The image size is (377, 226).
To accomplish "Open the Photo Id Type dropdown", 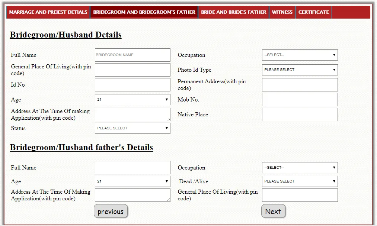I will pyautogui.click(x=300, y=70).
